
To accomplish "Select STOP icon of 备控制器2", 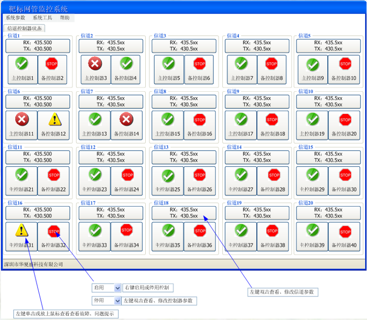I will tap(52, 63).
